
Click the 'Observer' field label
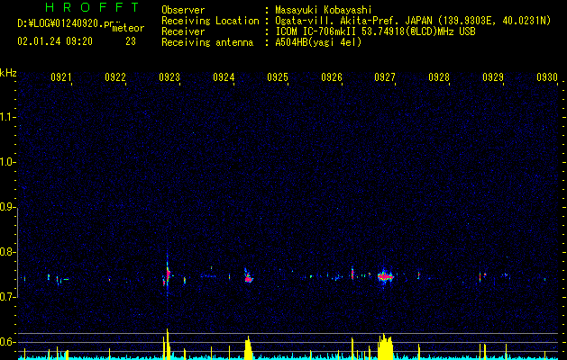pos(183,10)
